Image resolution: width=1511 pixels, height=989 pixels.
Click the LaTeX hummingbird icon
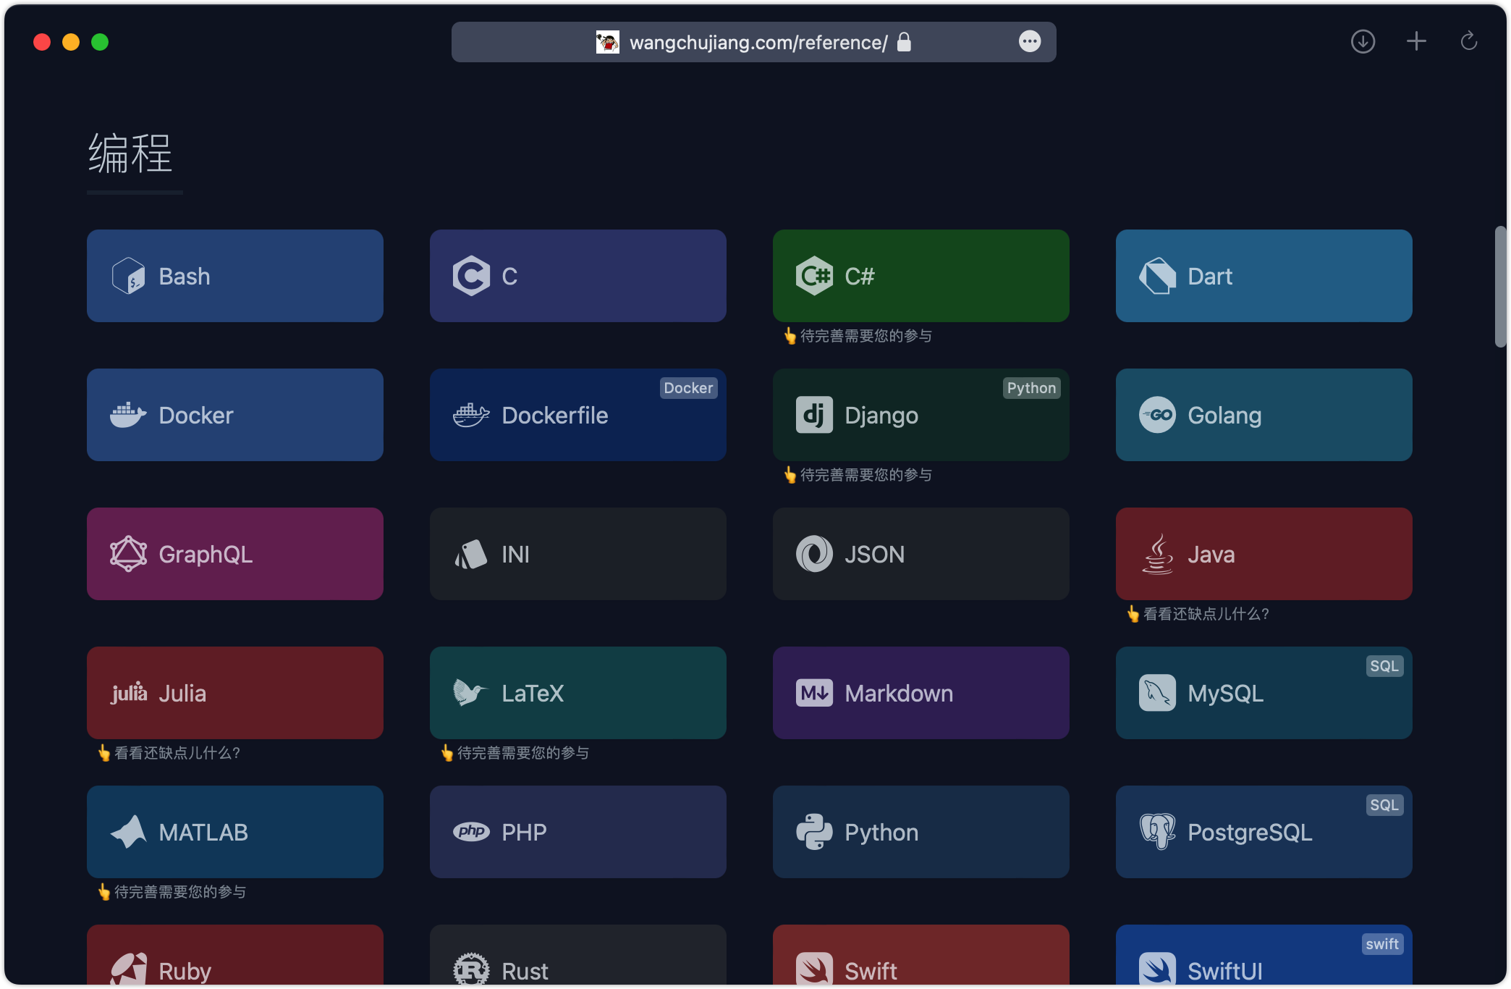pos(470,692)
